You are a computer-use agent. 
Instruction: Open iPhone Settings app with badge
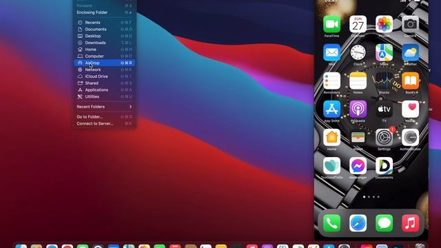[384, 138]
